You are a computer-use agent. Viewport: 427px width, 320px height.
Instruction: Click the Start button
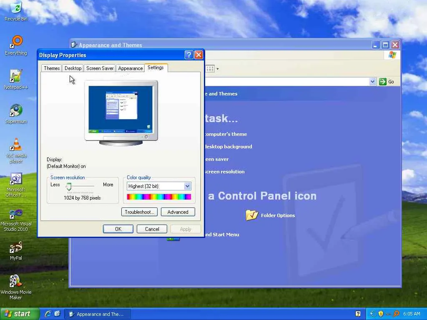click(20, 314)
